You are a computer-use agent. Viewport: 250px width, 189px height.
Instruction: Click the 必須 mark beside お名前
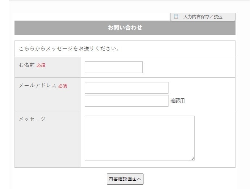[41, 65]
